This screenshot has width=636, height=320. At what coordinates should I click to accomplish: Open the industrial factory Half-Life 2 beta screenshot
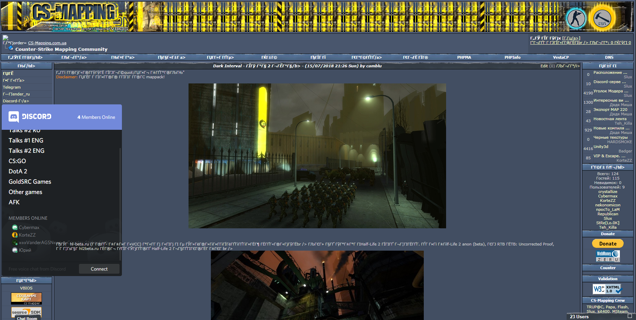(317, 285)
